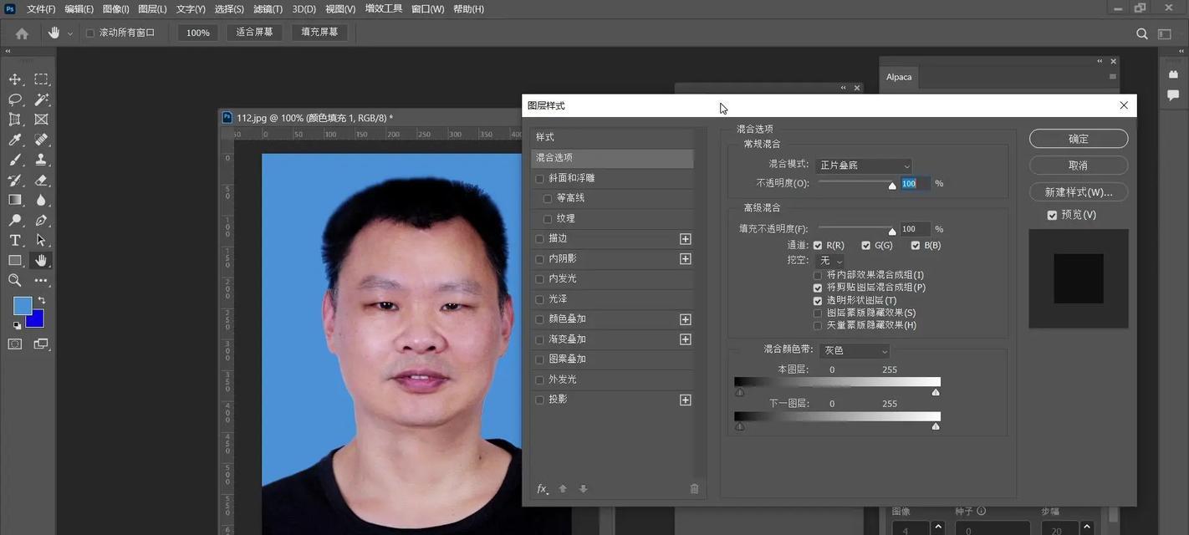Click the Home icon in options bar
Screen dimensions: 1189x535
pyautogui.click(x=22, y=33)
